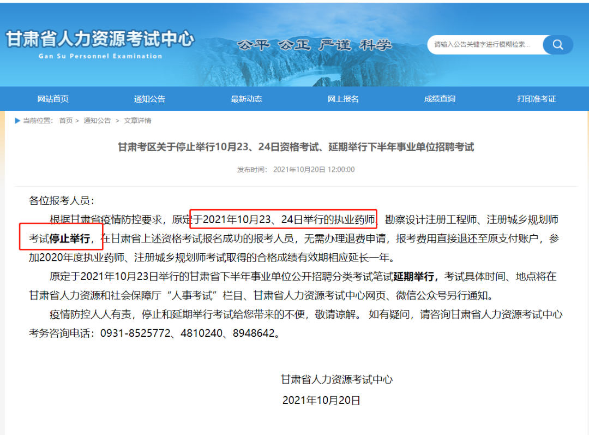
Task: Open 打印准考证
Action: (536, 99)
